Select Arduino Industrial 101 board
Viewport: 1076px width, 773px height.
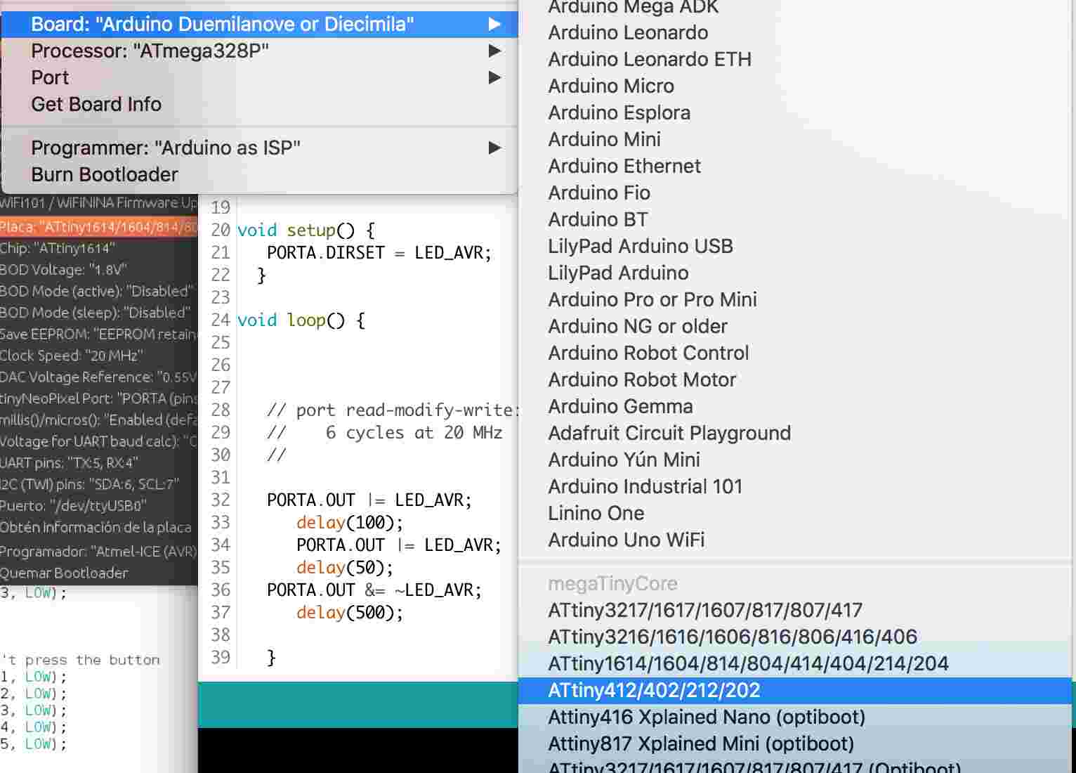tap(795, 486)
